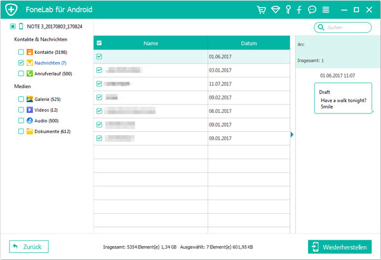Uncheck the row dated 03.01.2017
Image resolution: width=381 pixels, height=260 pixels.
point(99,70)
